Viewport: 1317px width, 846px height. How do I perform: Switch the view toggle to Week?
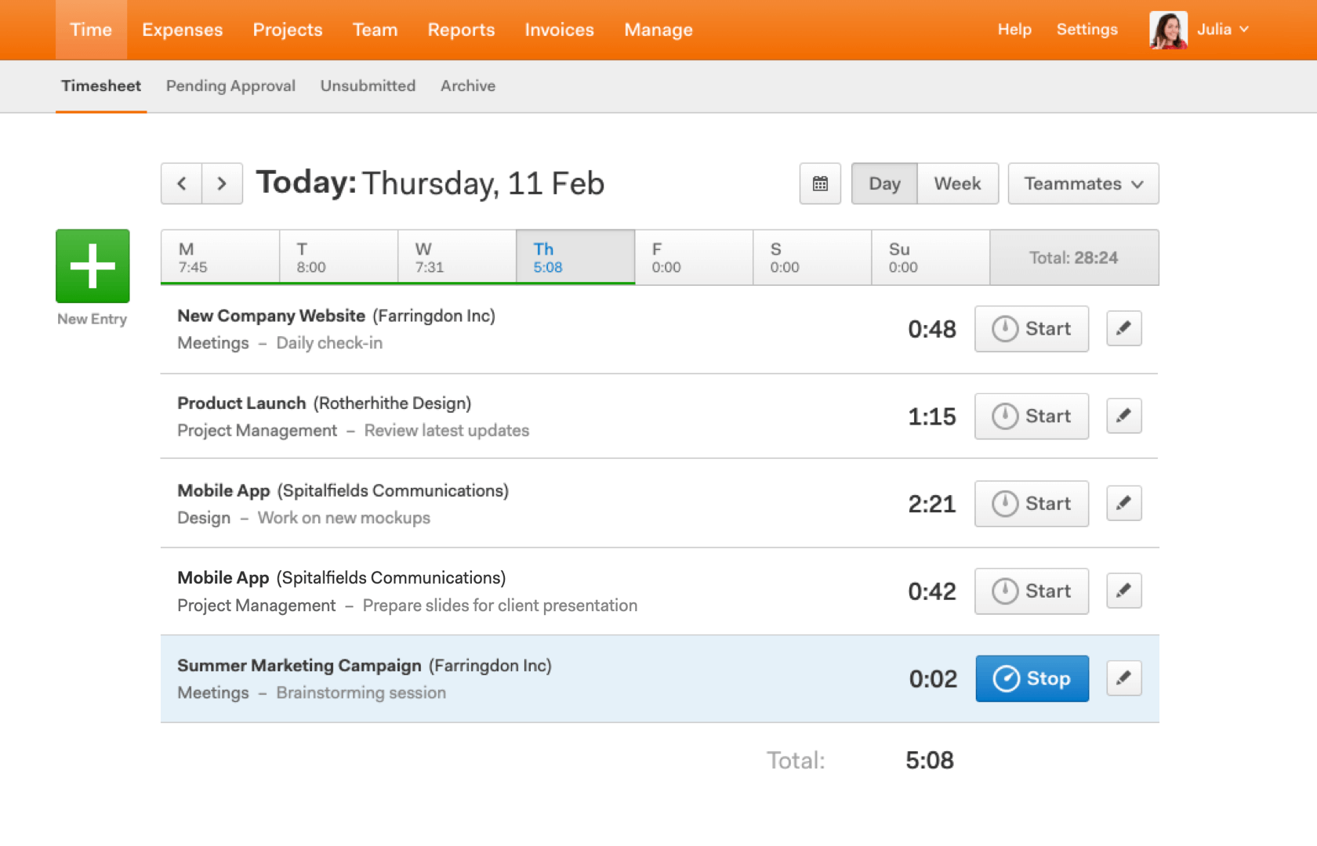click(957, 183)
